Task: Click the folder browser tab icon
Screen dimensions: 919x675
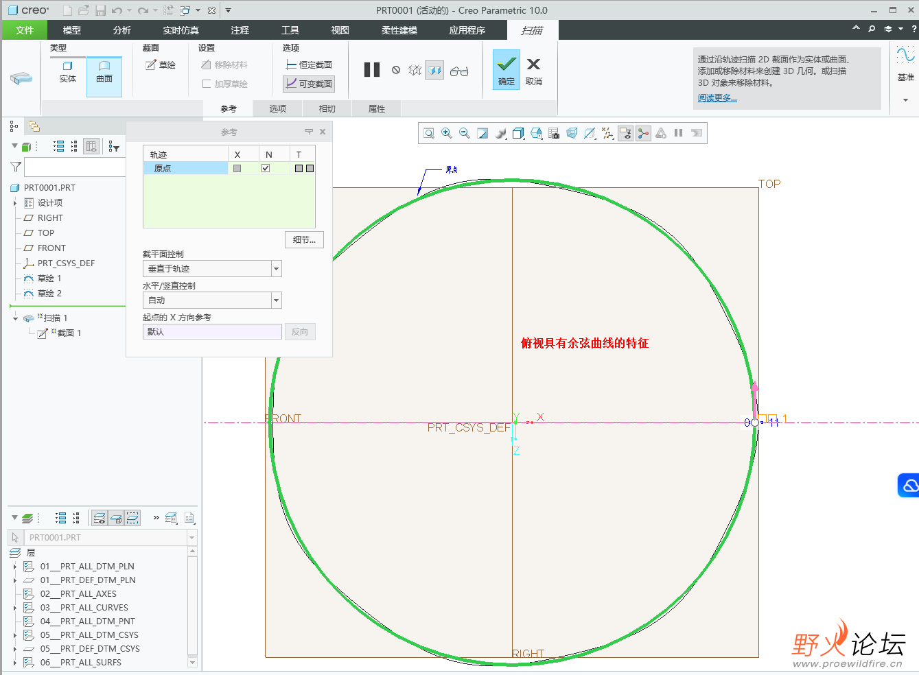Action: pos(34,126)
